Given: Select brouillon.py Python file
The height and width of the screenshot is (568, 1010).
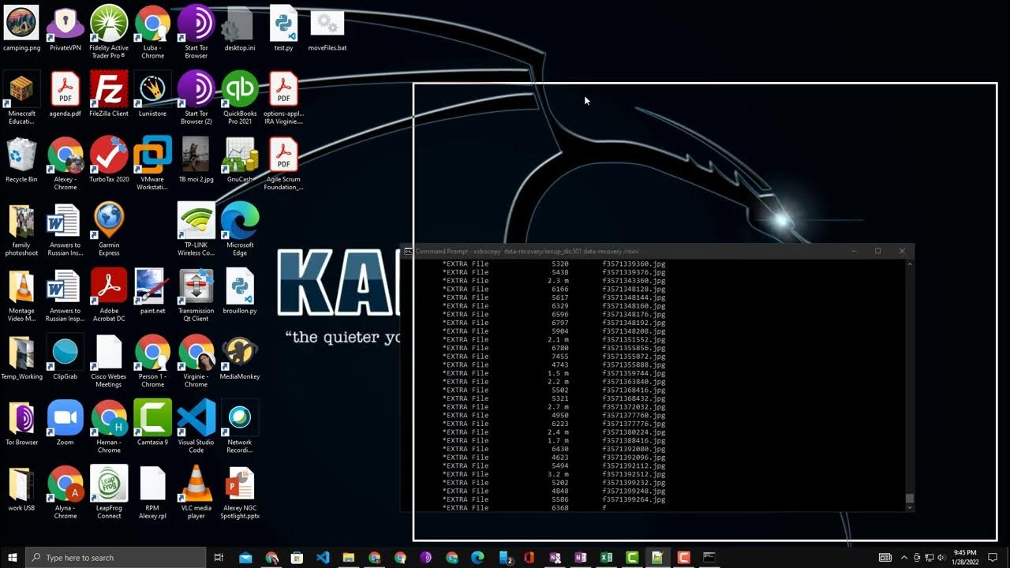Looking at the screenshot, I should click(x=239, y=292).
